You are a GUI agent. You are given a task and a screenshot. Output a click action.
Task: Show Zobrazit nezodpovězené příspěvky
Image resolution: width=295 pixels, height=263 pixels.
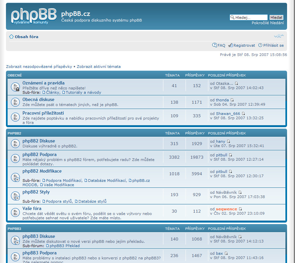point(39,67)
